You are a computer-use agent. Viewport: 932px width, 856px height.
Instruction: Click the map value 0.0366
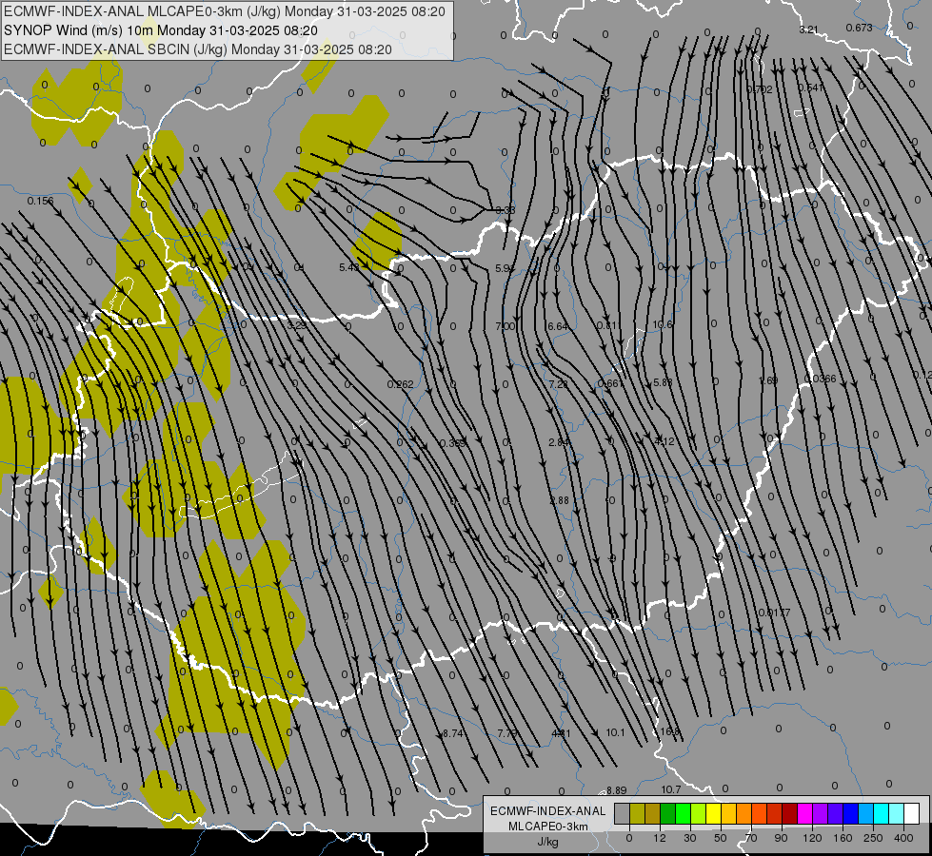821,379
